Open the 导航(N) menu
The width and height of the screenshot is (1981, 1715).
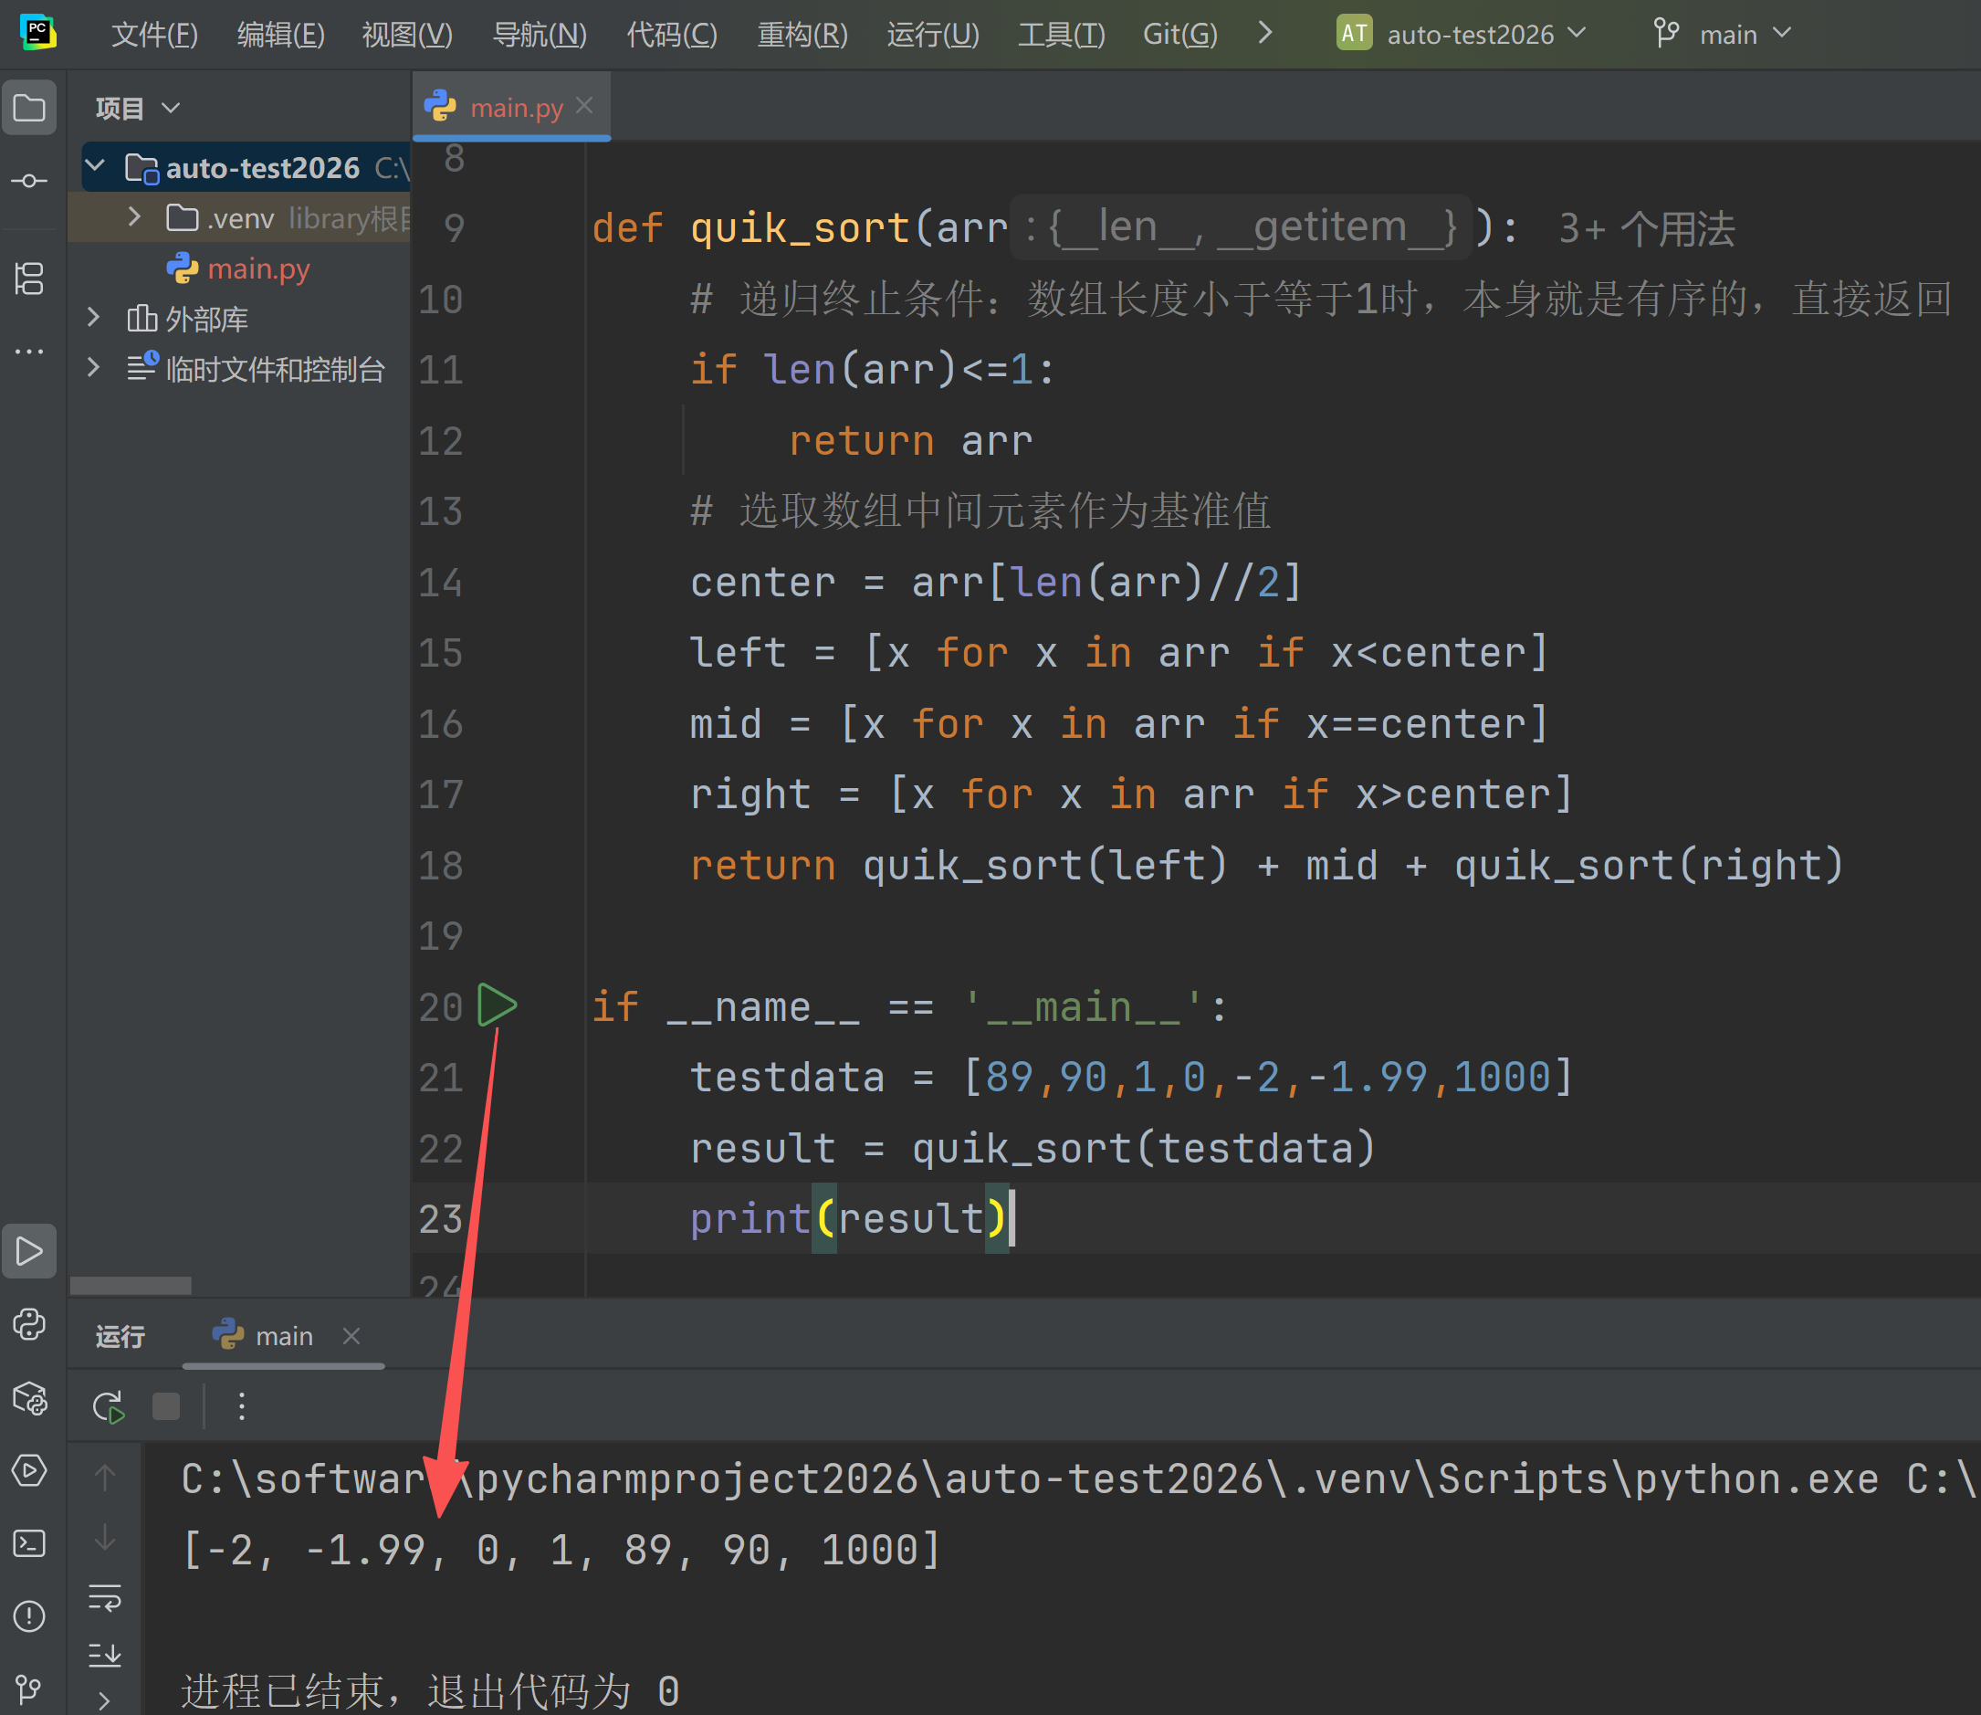tap(539, 35)
